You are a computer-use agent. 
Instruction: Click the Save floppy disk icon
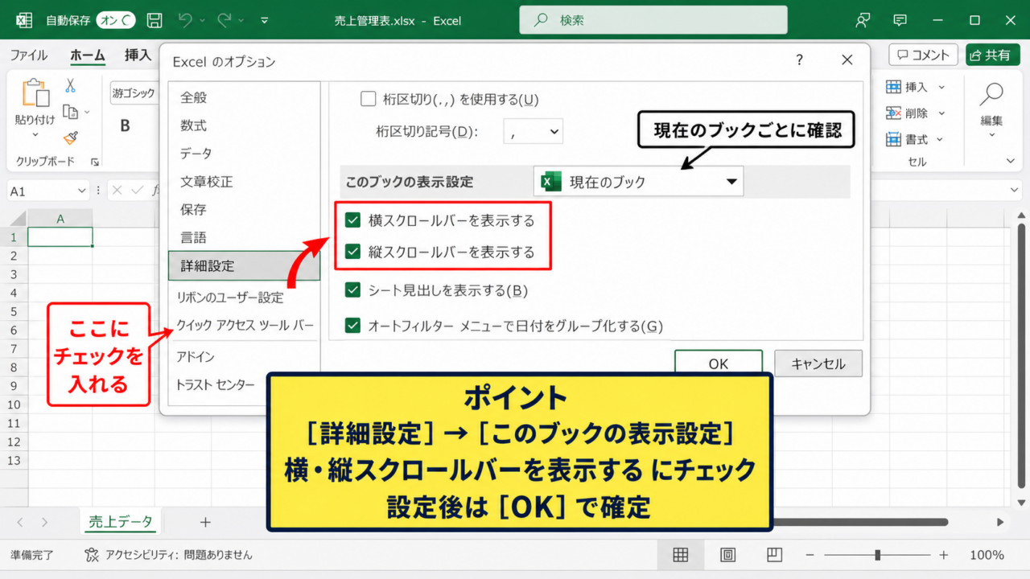(154, 20)
